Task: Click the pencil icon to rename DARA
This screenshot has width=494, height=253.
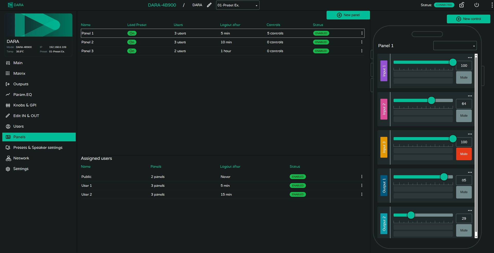Action: 209,5
